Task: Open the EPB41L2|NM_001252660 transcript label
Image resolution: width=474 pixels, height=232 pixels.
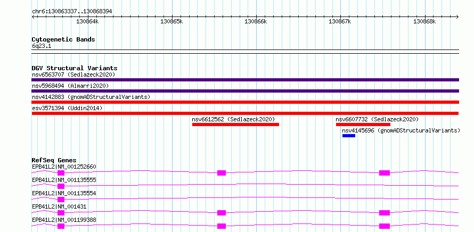Action: tap(64, 167)
